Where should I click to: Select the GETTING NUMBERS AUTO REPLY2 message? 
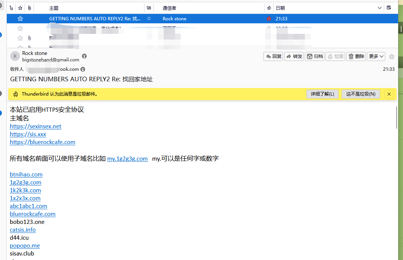(x=202, y=18)
